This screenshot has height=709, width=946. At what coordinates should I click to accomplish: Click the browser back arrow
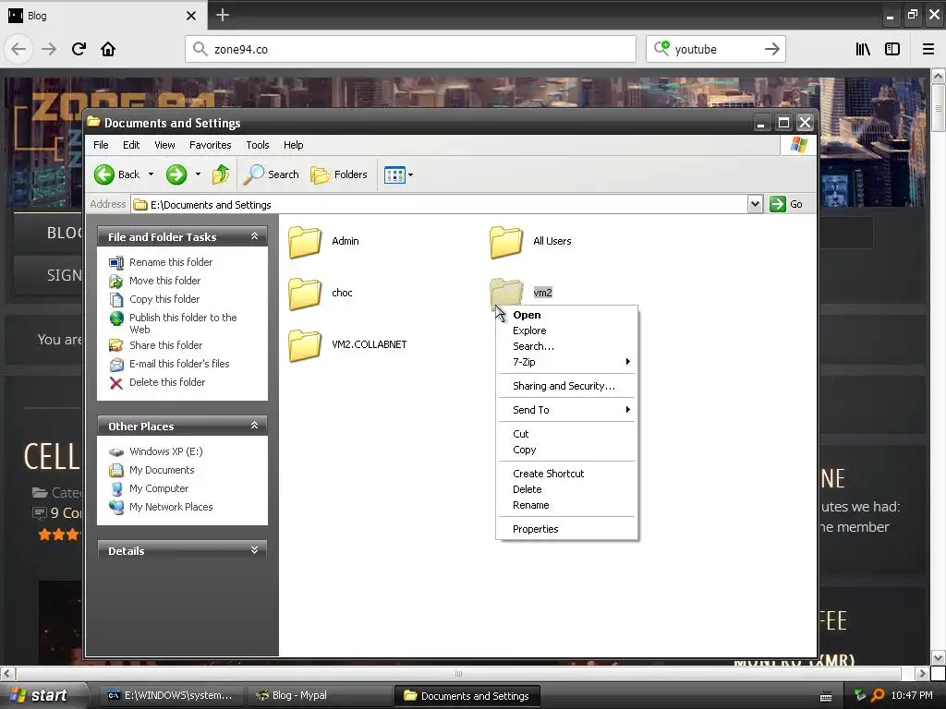pyautogui.click(x=18, y=49)
